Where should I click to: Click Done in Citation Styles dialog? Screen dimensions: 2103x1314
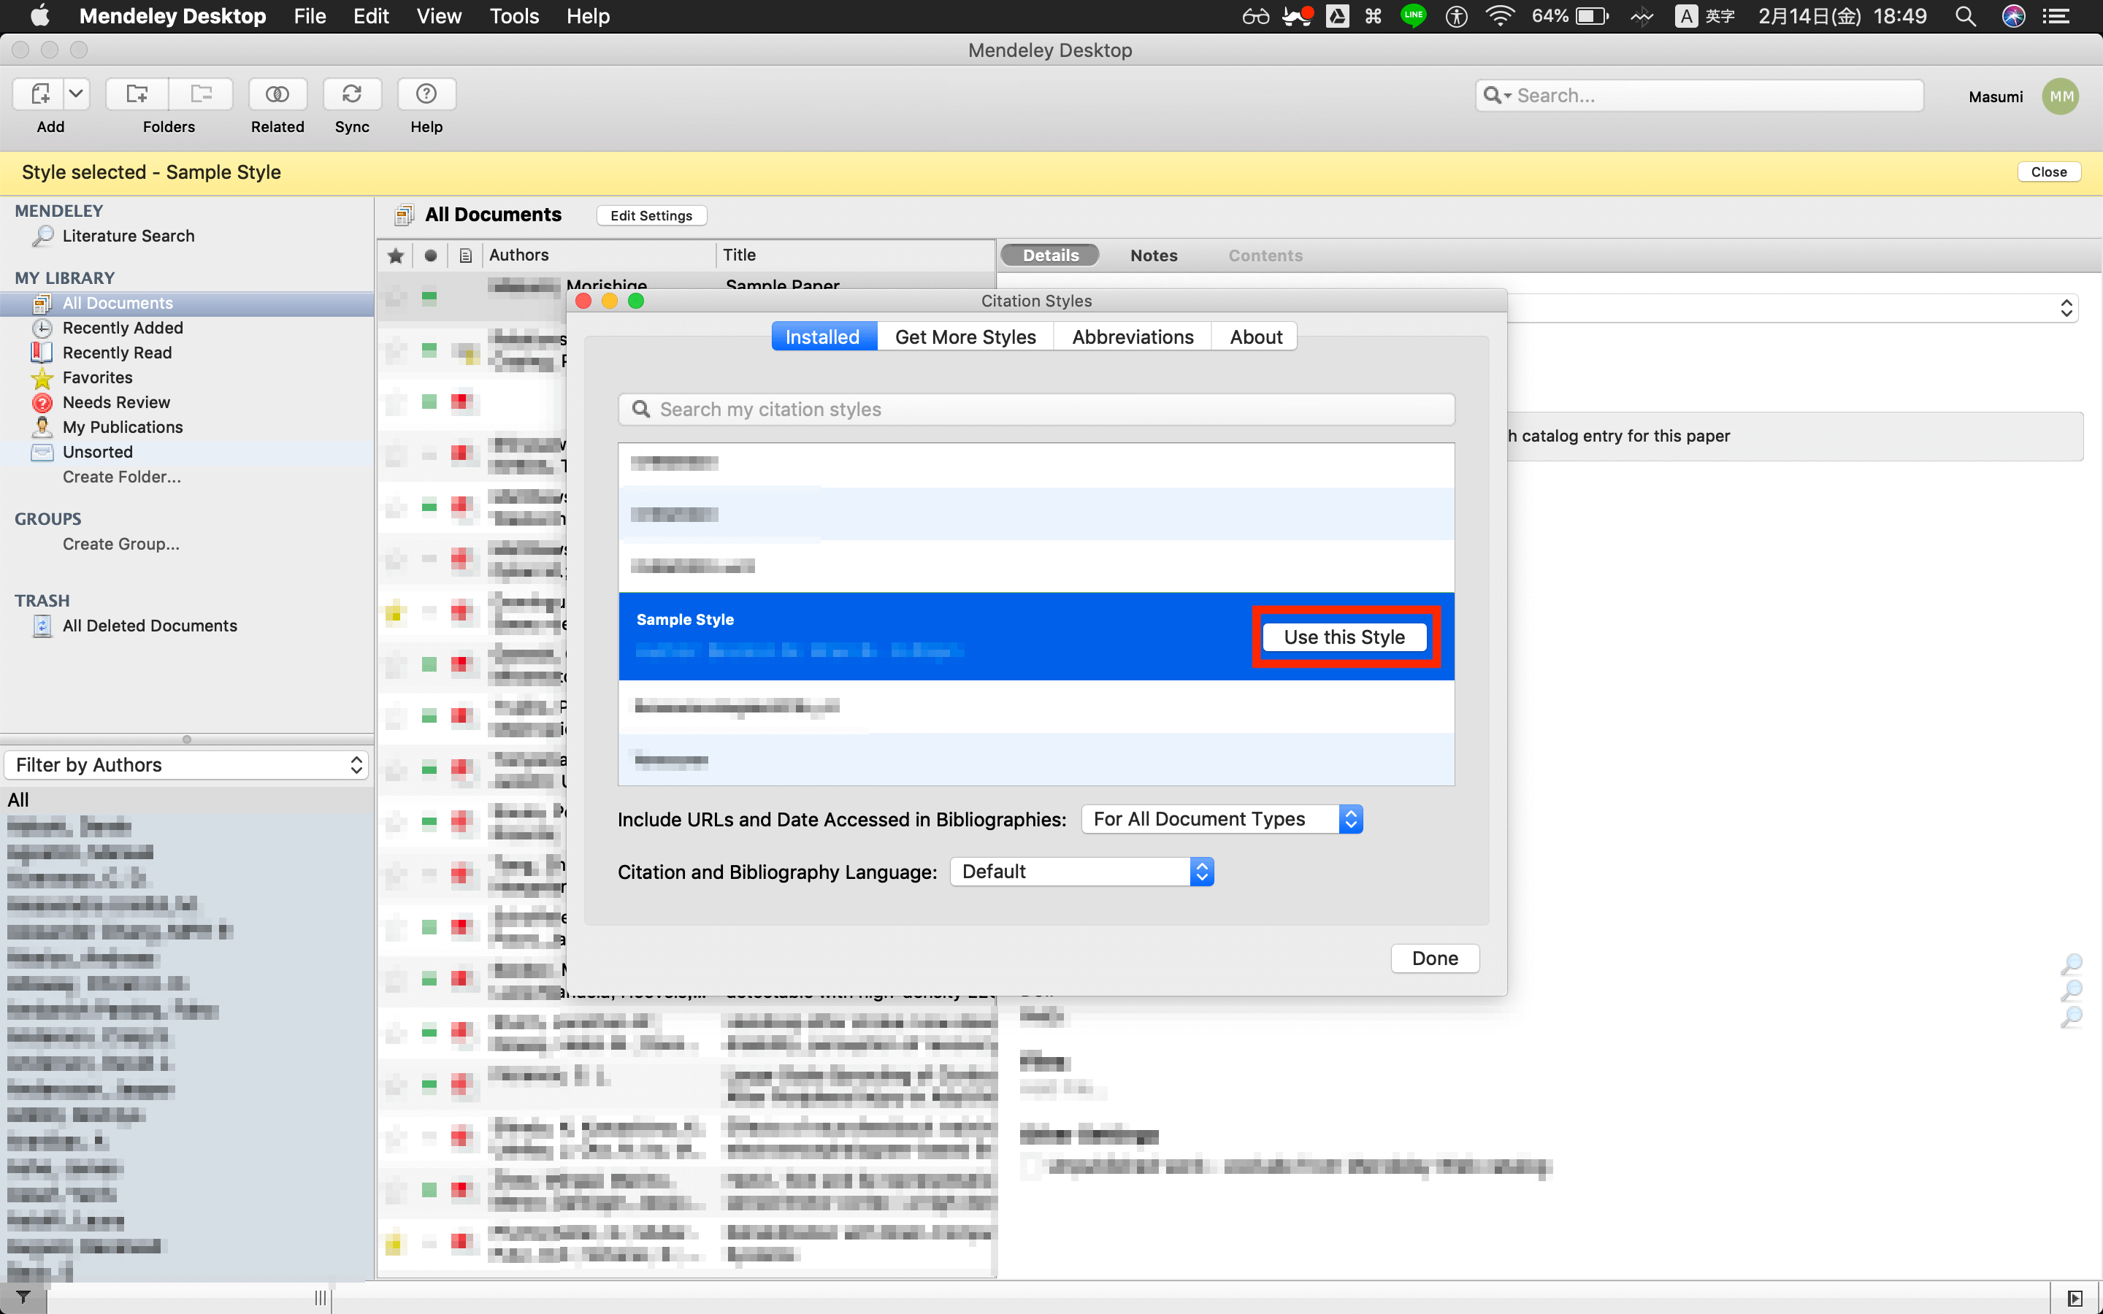click(1435, 958)
